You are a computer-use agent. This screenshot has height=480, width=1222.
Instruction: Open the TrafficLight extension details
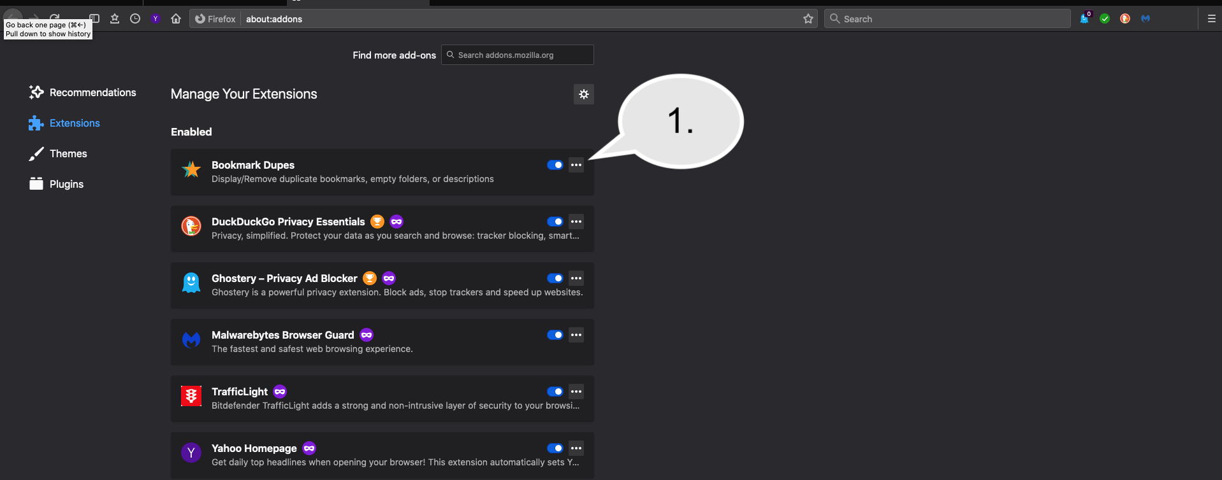(x=240, y=392)
